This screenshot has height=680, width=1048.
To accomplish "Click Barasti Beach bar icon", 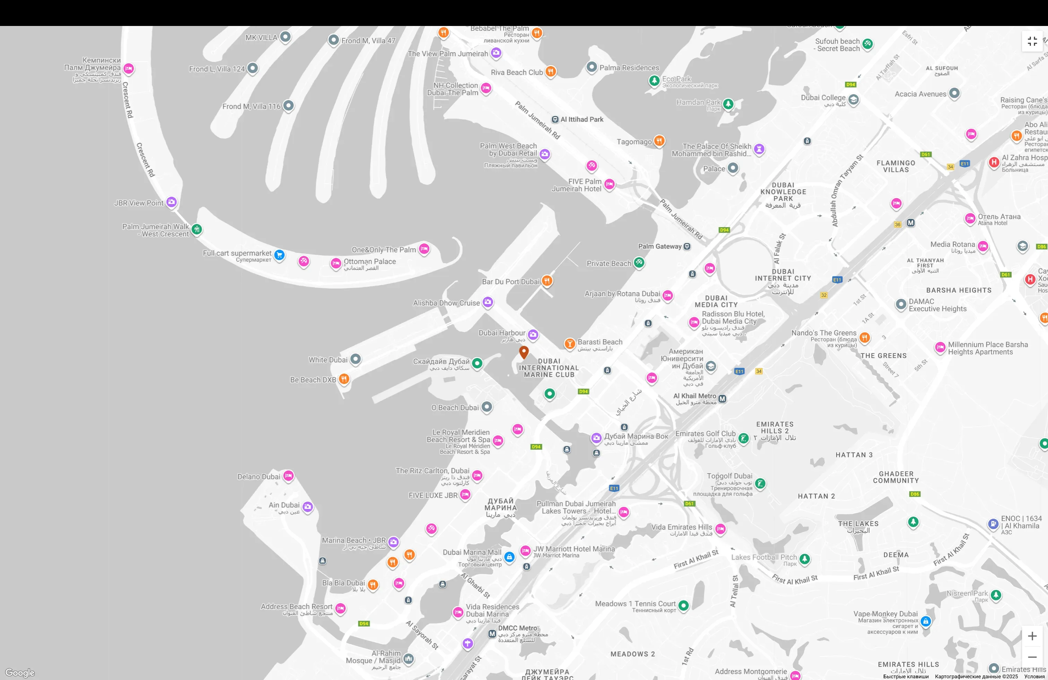I will pyautogui.click(x=570, y=343).
